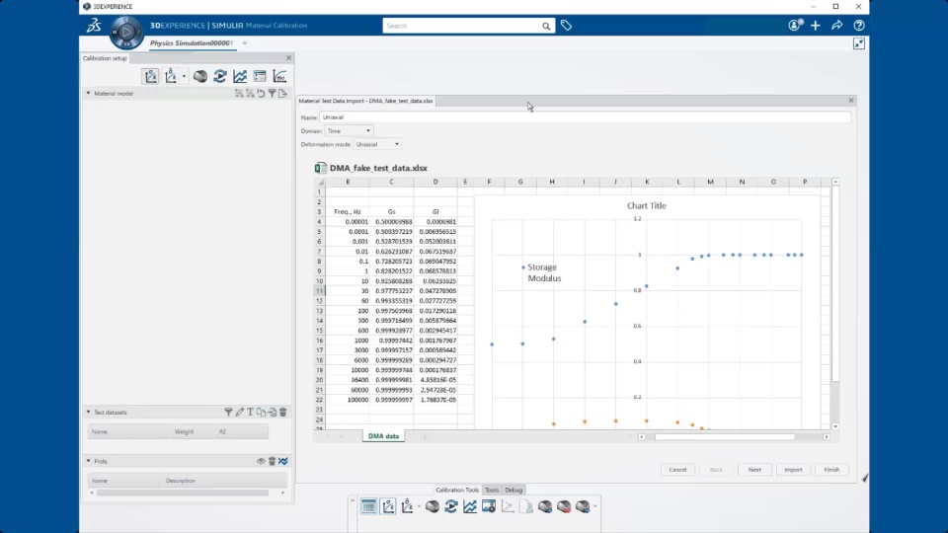The image size is (948, 533).
Task: Collapse the Test datasets section
Action: pos(88,413)
